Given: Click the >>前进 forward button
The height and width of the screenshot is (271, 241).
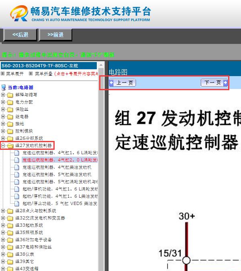Looking at the screenshot, I should click(55, 35).
